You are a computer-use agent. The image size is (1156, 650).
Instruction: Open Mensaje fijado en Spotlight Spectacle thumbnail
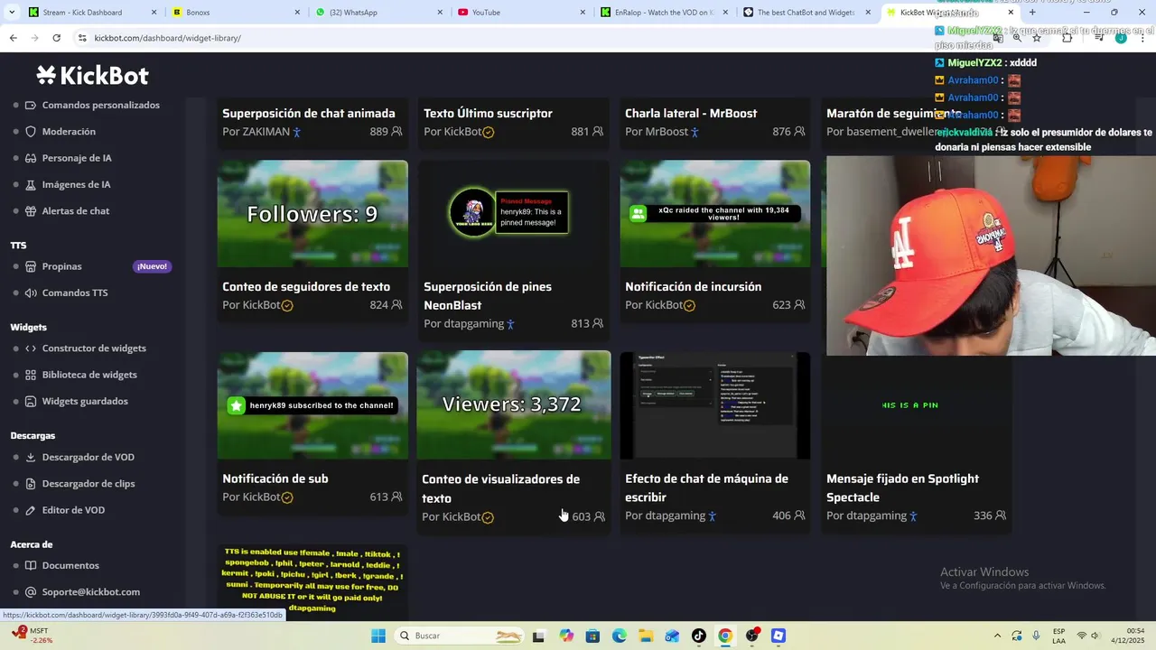(x=916, y=405)
